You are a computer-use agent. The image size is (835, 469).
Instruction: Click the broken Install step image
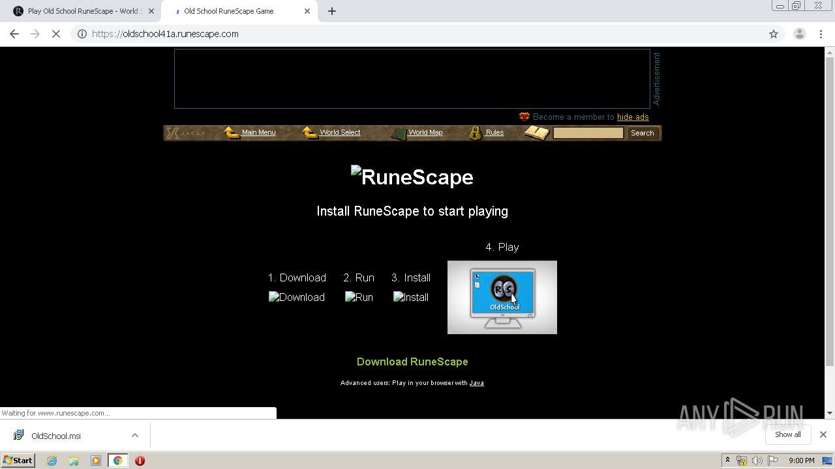pyautogui.click(x=411, y=297)
